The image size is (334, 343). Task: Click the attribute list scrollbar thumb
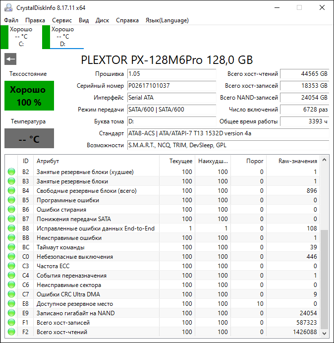point(325,280)
